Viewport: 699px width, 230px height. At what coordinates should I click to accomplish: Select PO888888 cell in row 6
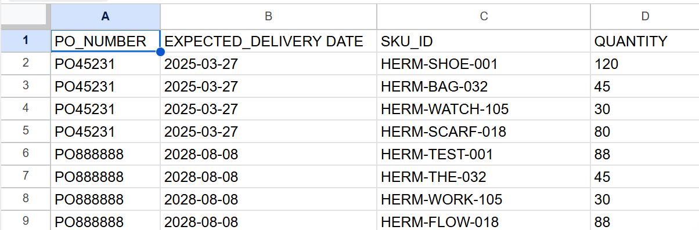105,154
